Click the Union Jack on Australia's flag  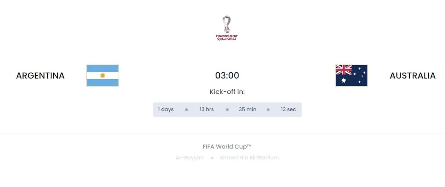tap(343, 70)
